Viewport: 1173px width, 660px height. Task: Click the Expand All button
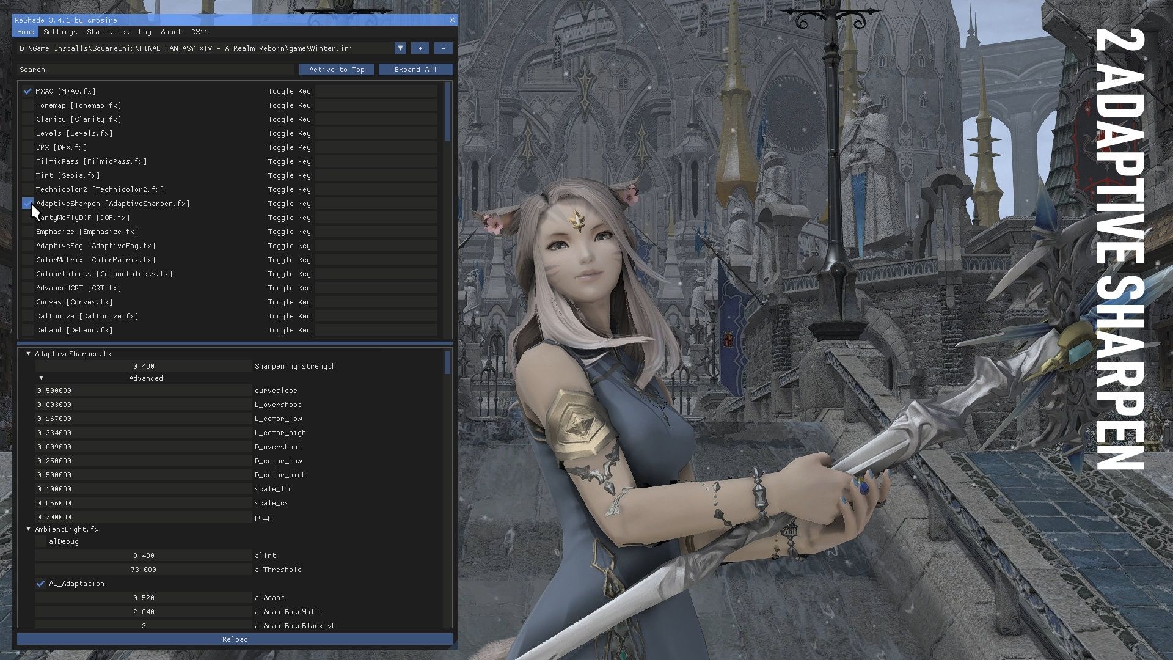click(x=415, y=70)
